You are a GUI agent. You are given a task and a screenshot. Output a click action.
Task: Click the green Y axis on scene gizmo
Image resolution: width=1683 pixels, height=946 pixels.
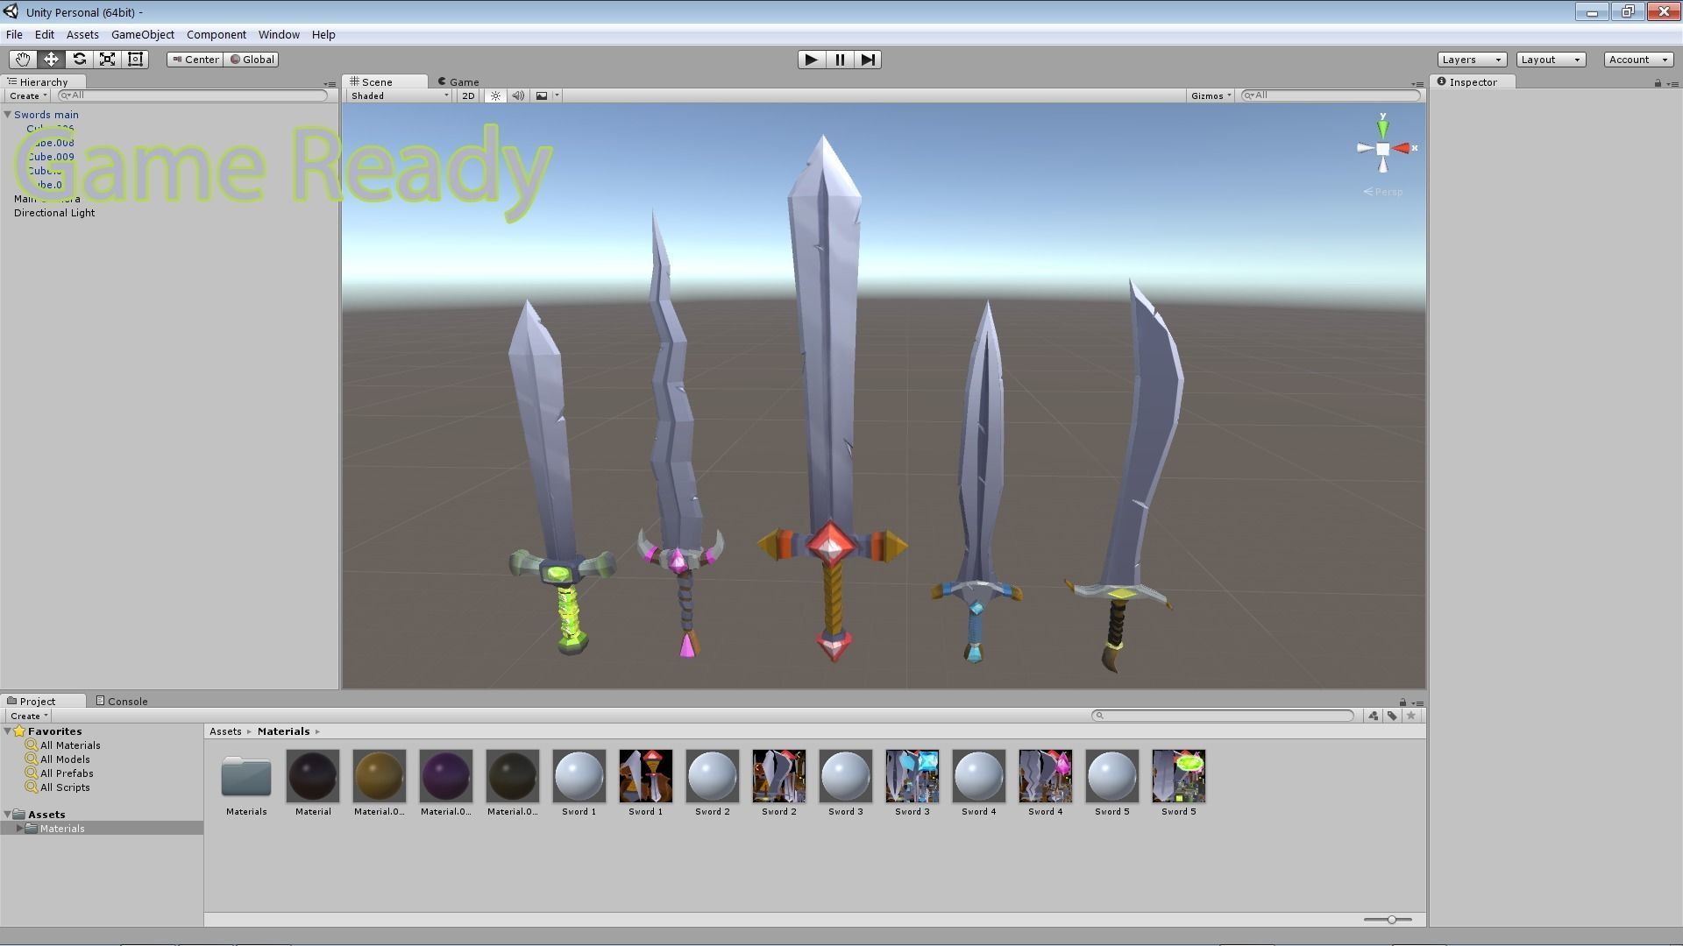pyautogui.click(x=1382, y=128)
